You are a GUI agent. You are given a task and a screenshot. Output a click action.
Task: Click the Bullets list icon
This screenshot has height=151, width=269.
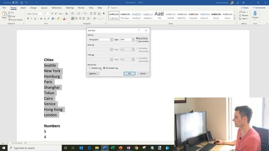pyautogui.click(x=73, y=13)
